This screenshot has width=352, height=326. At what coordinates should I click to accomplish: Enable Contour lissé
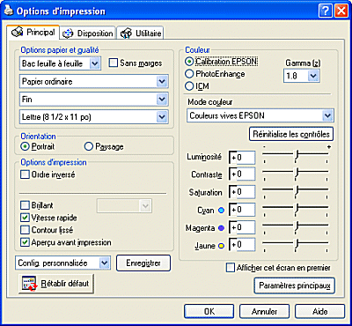coord(26,230)
